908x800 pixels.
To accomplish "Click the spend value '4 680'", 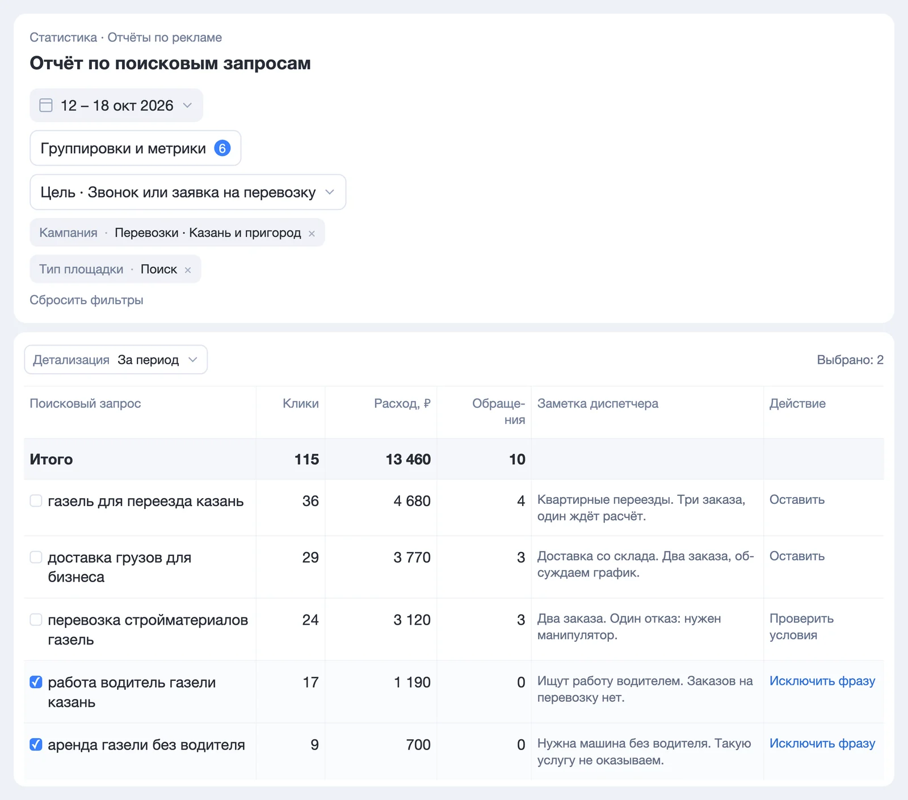I will tap(412, 501).
